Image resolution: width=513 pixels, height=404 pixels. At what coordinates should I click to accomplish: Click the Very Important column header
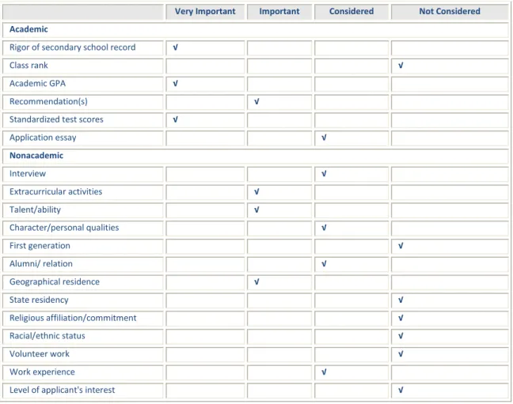point(205,11)
